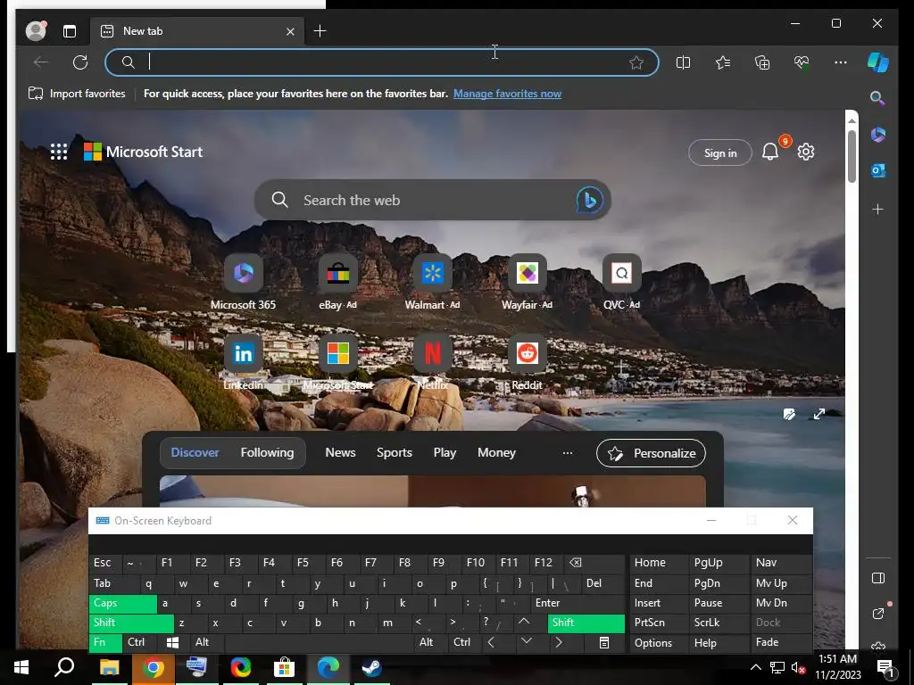Toggle left Shift key on On-Screen Keyboard
Image resolution: width=914 pixels, height=685 pixels.
tap(132, 623)
